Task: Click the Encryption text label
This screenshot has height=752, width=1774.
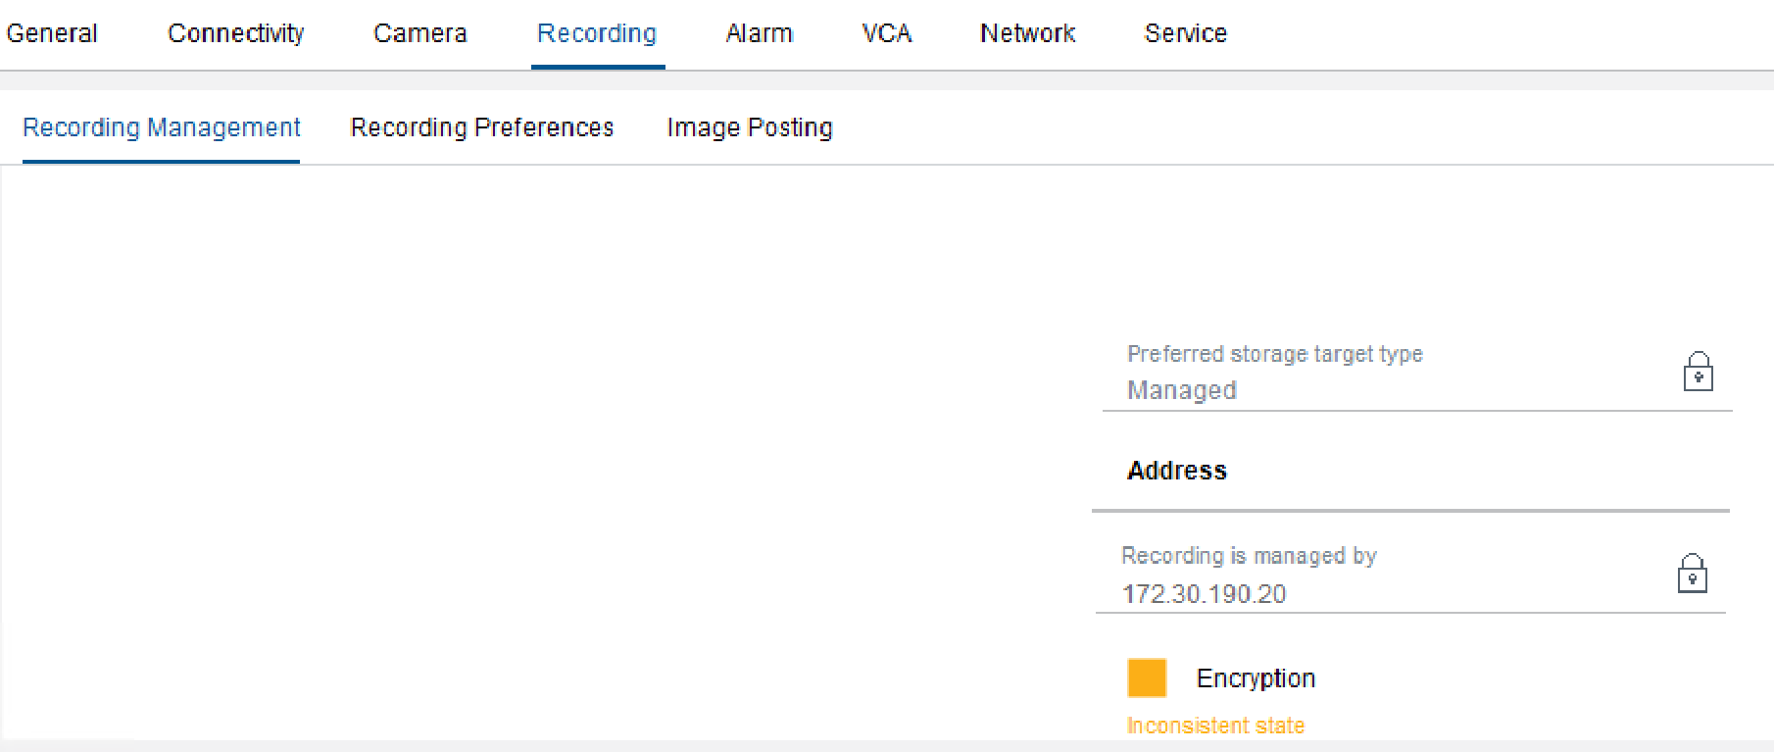Action: pyautogui.click(x=1256, y=678)
